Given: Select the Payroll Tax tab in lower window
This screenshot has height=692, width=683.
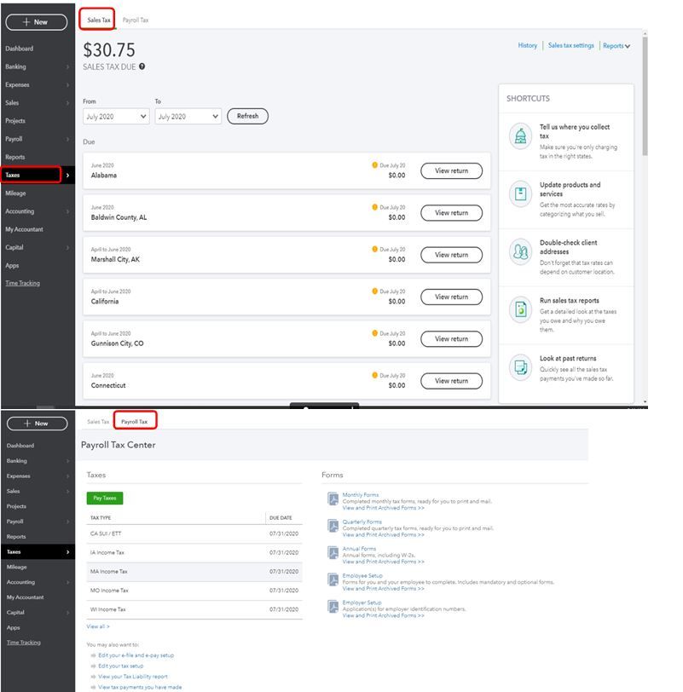Looking at the screenshot, I should tap(135, 422).
